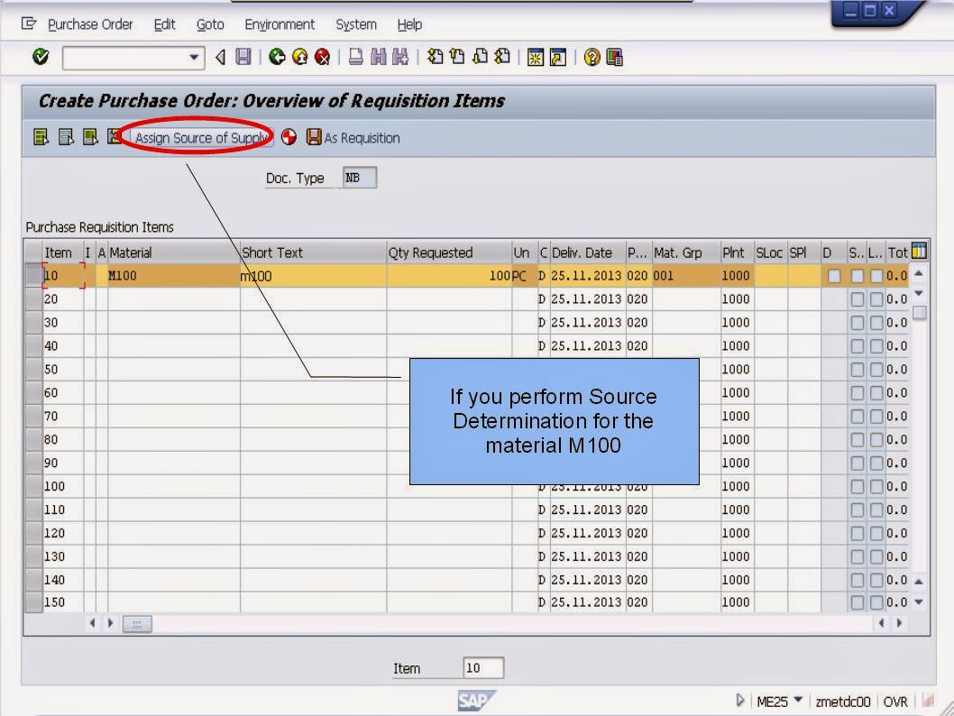Click the table vertical scroll down arrow at bottom

920,602
